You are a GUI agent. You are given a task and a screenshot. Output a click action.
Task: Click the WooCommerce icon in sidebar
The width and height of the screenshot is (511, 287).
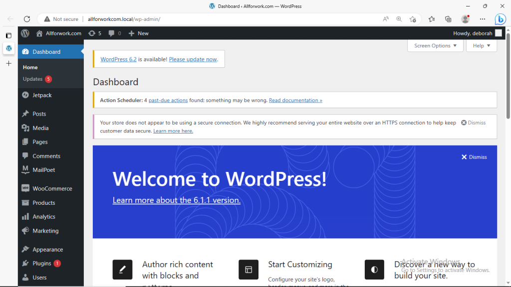(25, 188)
